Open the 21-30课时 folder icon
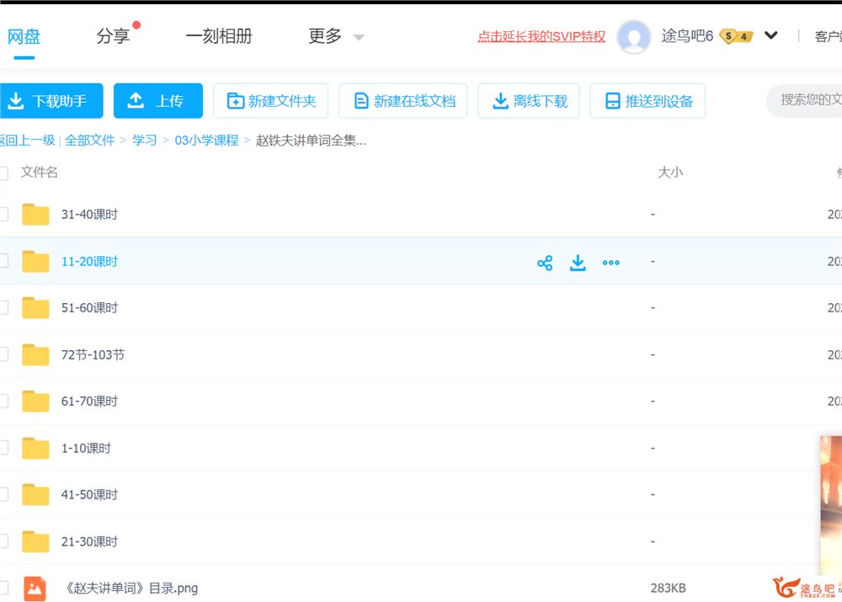 pos(35,542)
